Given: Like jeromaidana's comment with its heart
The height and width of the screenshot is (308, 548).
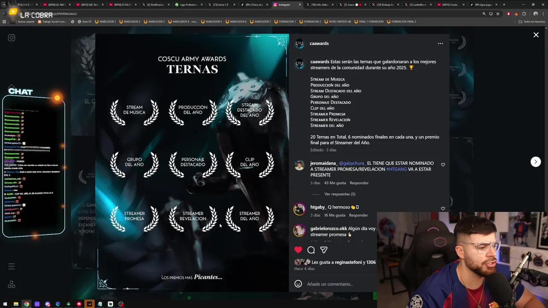Looking at the screenshot, I should pos(443,165).
